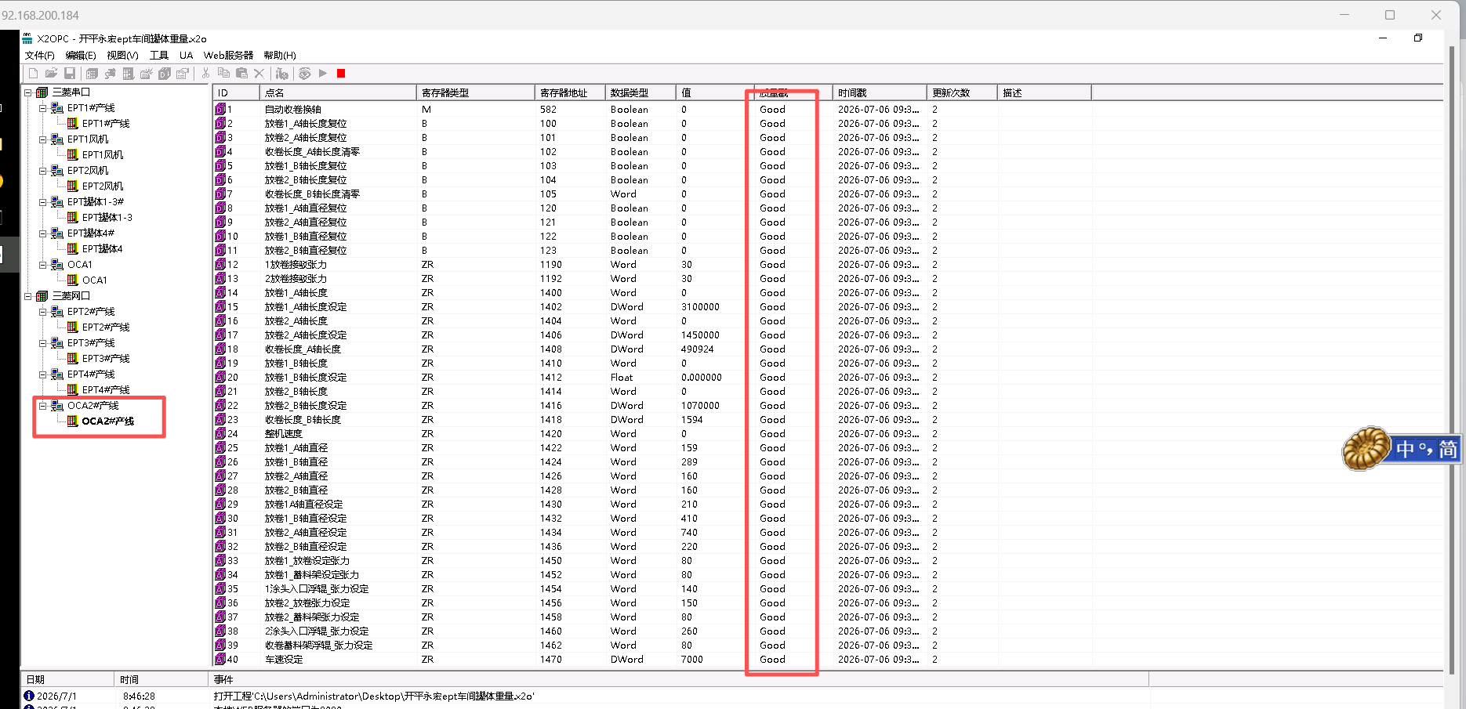Click the New document toolbar icon
Image resolution: width=1466 pixels, height=709 pixels.
tap(33, 74)
